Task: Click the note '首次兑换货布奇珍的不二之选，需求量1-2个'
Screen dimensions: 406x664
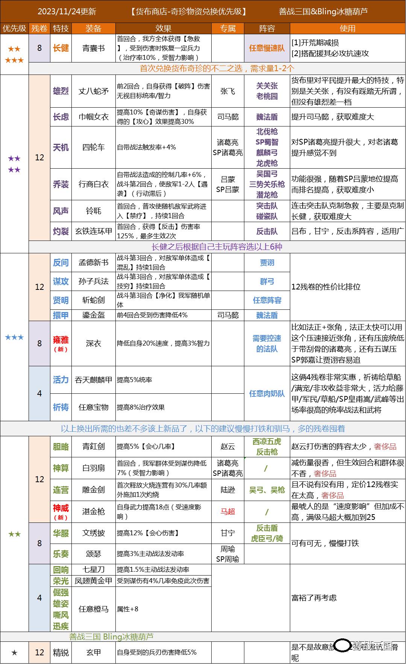Action: pos(217,68)
